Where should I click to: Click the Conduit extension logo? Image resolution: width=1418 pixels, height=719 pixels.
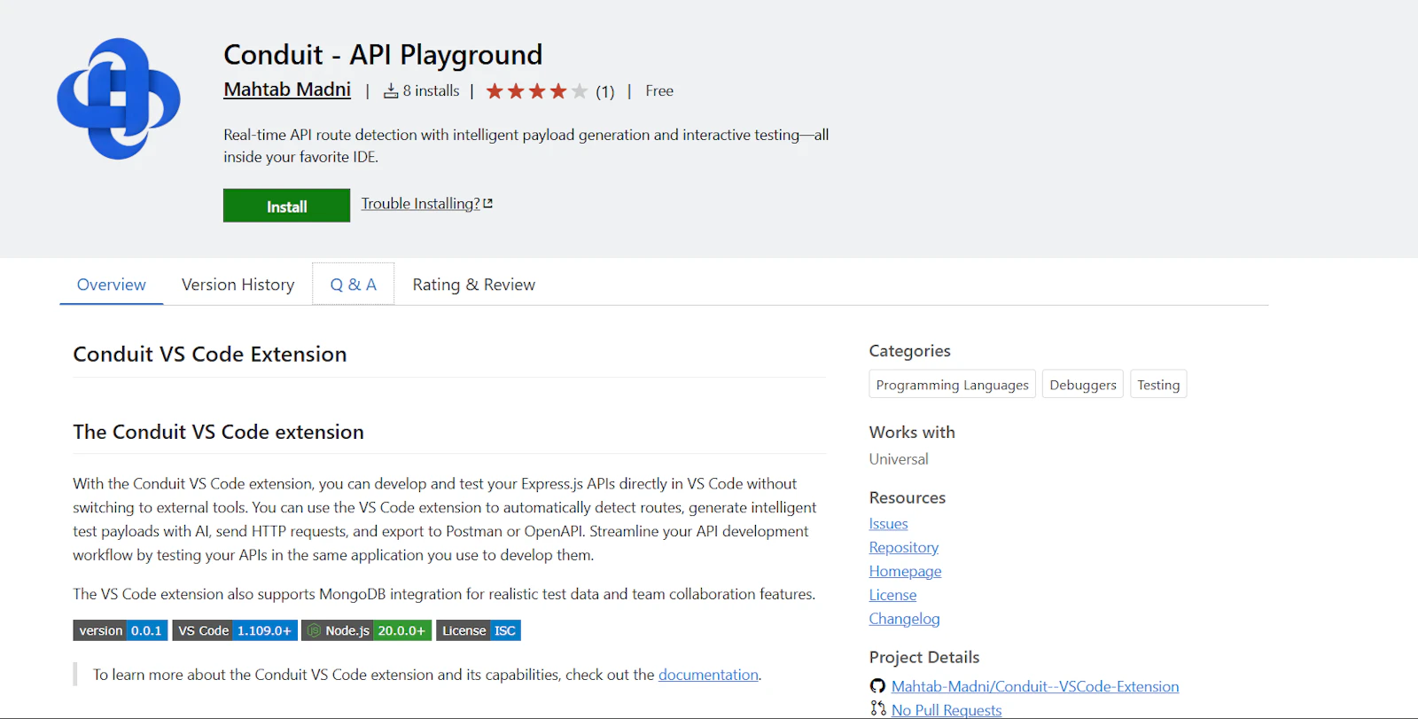pos(119,98)
